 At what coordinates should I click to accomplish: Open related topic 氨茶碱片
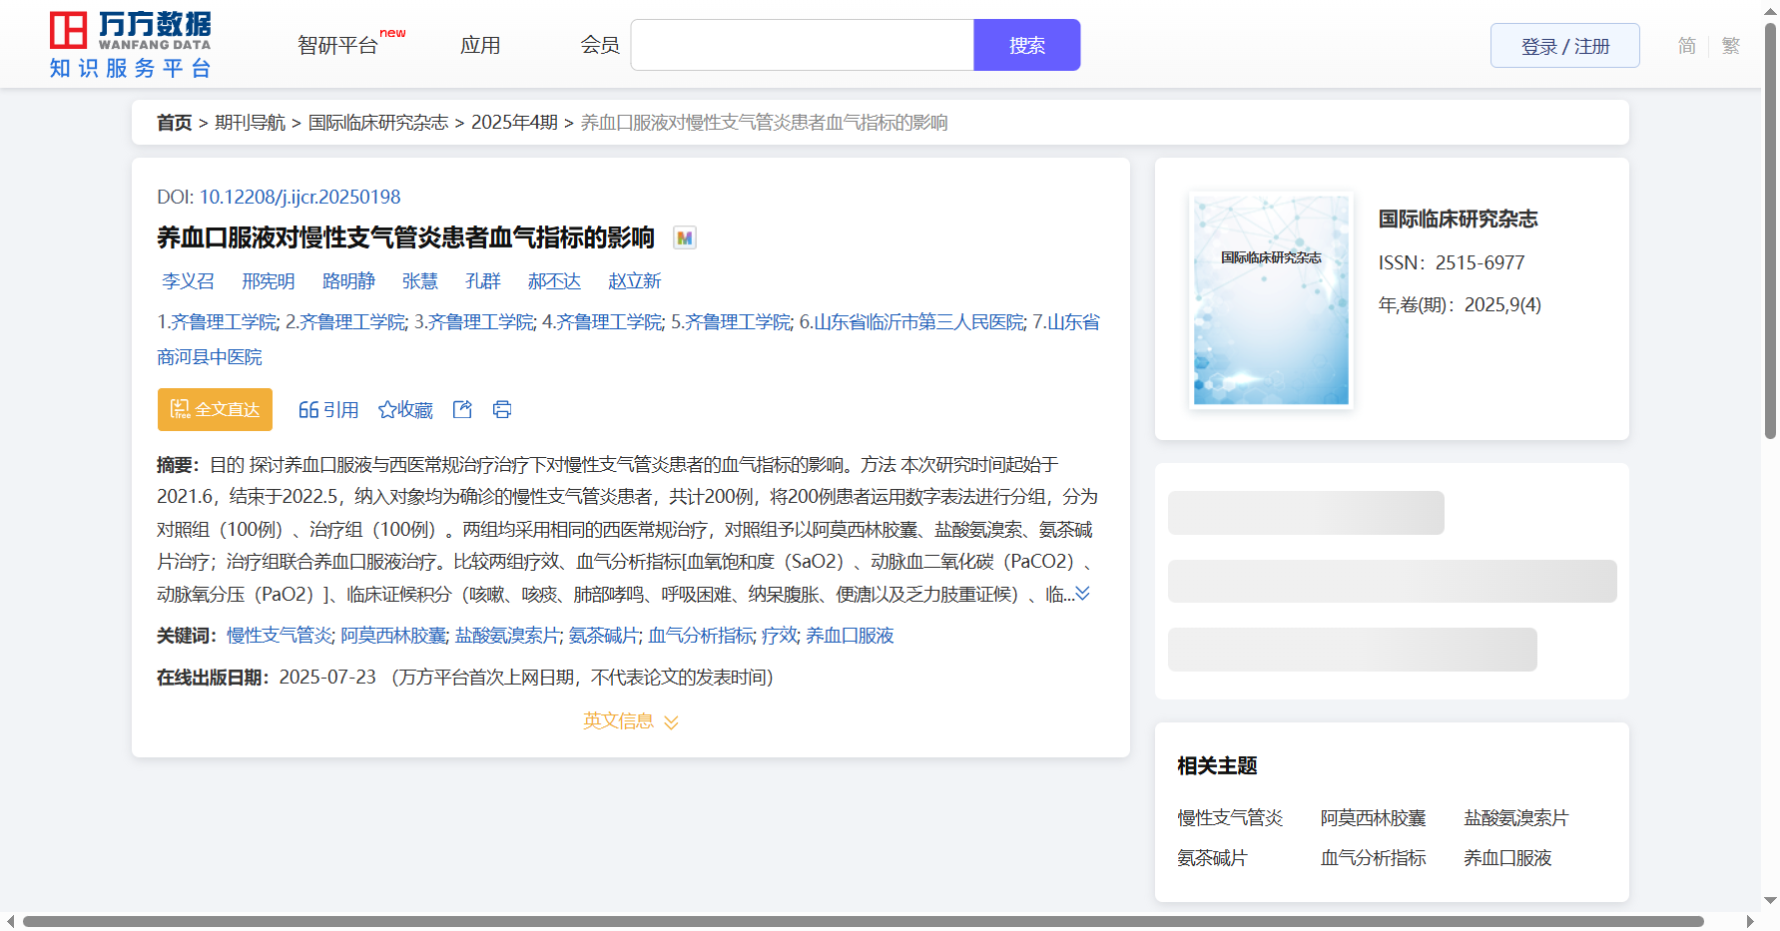pyautogui.click(x=1212, y=858)
